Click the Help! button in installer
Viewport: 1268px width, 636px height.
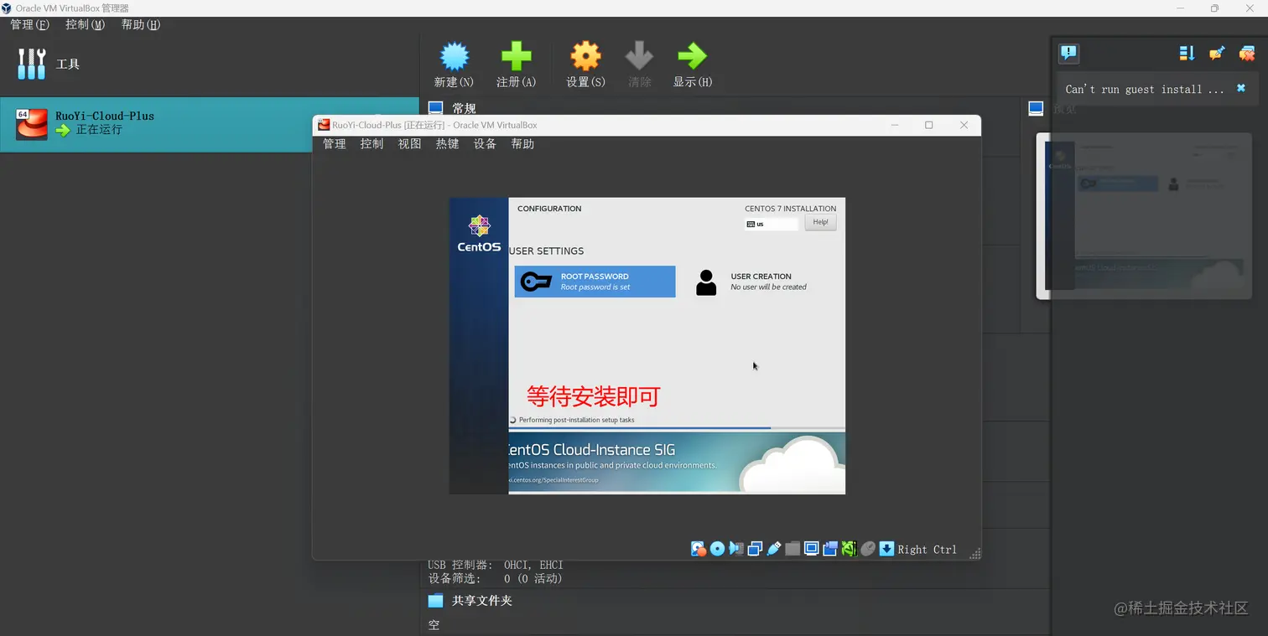[820, 223]
